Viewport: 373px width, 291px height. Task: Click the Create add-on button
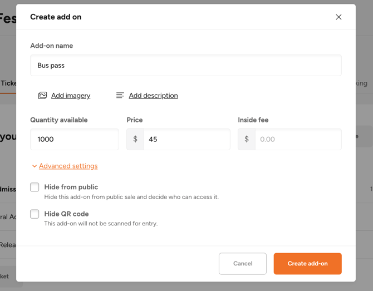click(x=307, y=263)
